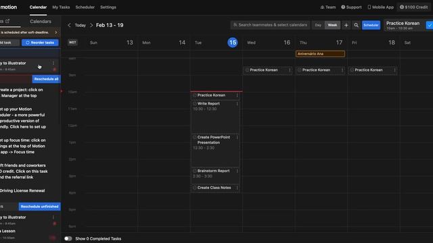Mark Tuesday Practice Korean complete

[194, 95]
